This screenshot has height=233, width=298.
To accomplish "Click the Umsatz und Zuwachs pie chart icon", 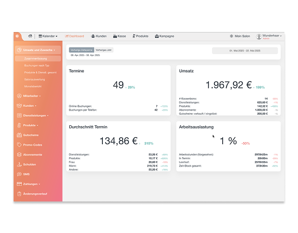I will 19,50.
